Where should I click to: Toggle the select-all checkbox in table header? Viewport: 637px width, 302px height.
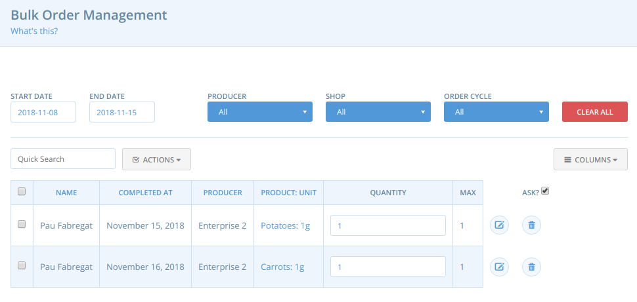(22, 192)
